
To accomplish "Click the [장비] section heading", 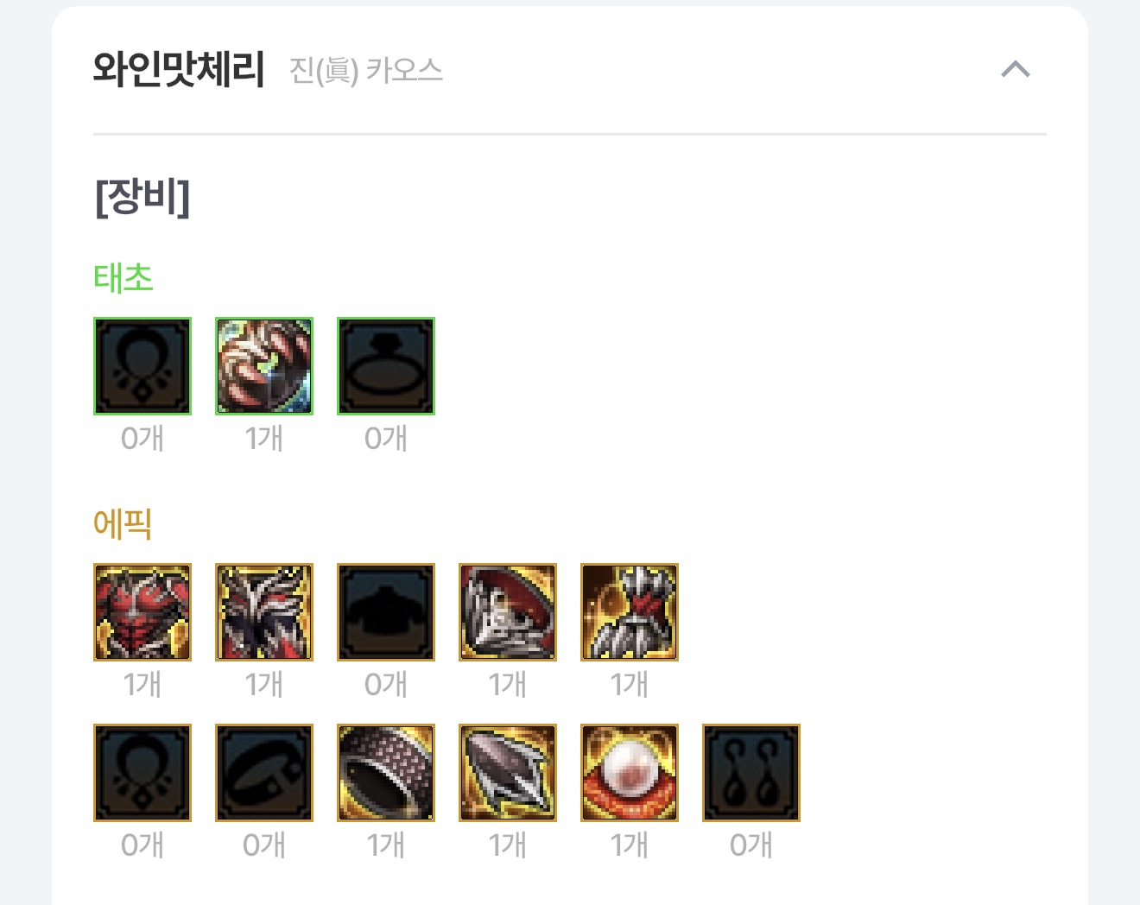I will tap(142, 197).
